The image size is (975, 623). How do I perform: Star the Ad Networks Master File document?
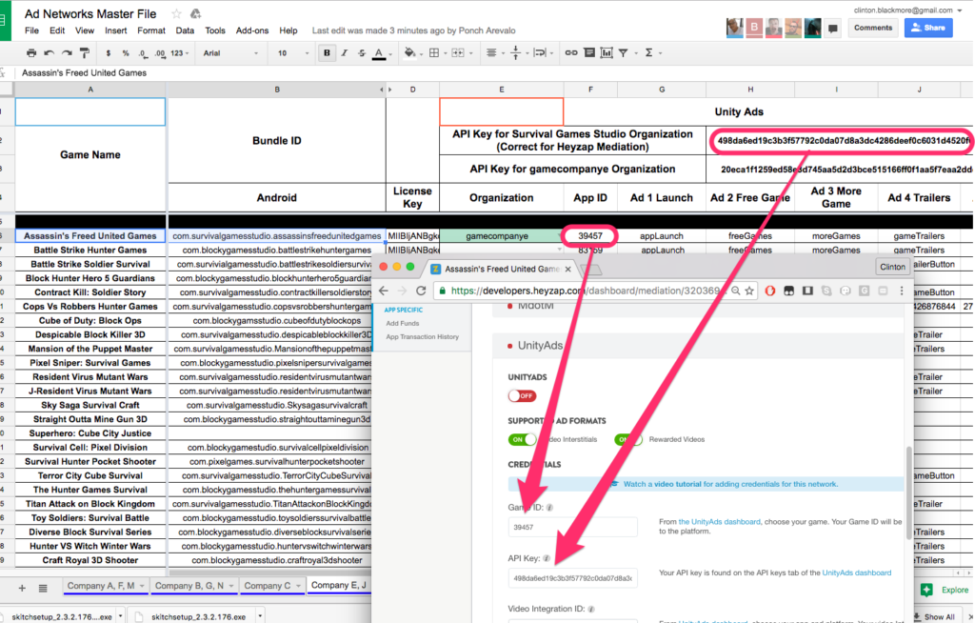[176, 13]
